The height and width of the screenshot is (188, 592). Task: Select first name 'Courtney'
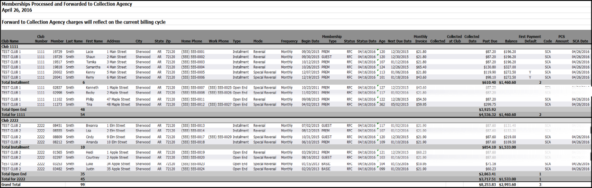93,158
